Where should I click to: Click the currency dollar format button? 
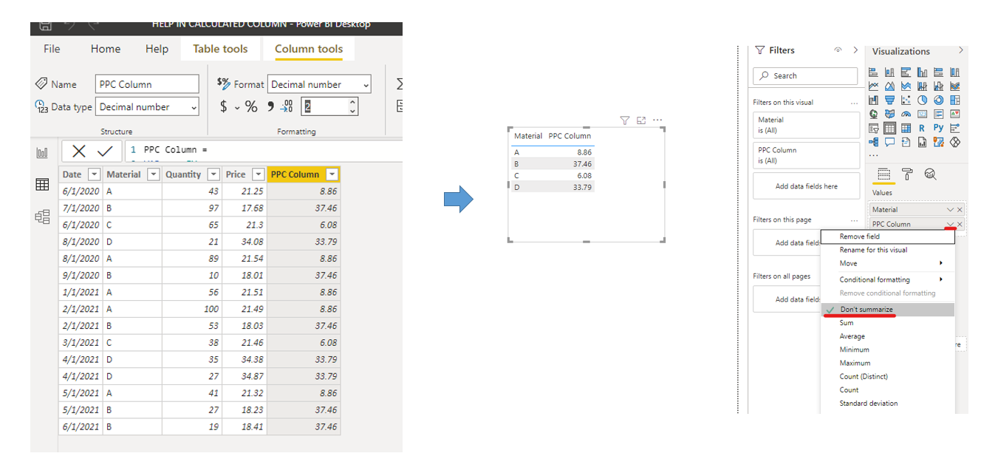[x=224, y=107]
